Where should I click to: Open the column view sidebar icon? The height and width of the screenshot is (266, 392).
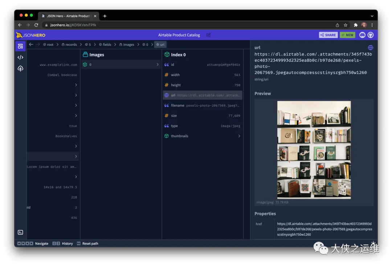(x=20, y=46)
